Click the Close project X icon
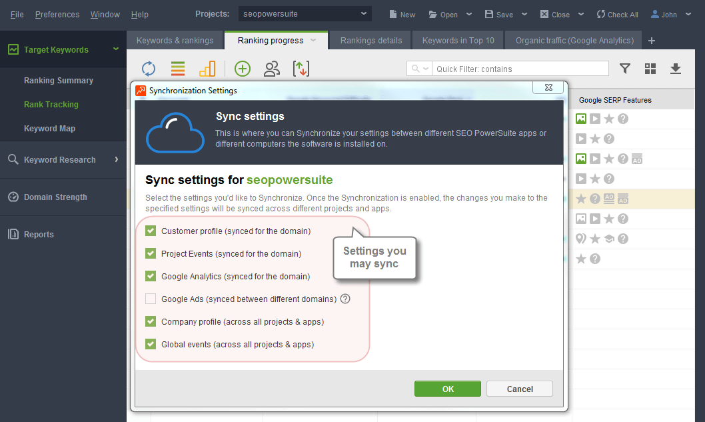Screen dimensions: 705x422 [x=544, y=14]
